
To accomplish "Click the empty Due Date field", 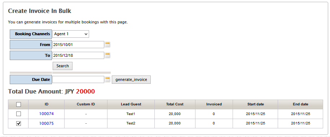I will [x=78, y=79].
